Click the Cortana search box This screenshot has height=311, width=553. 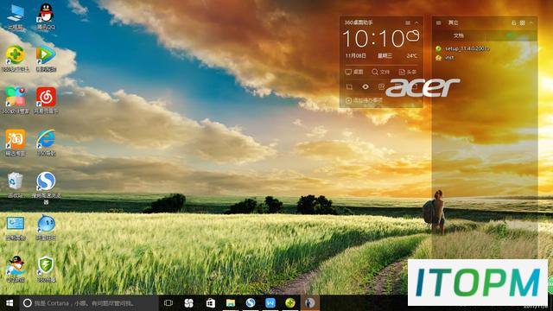click(x=89, y=303)
